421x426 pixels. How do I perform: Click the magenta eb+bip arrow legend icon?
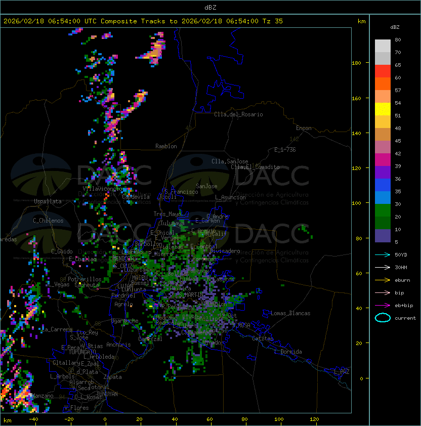tap(383, 306)
